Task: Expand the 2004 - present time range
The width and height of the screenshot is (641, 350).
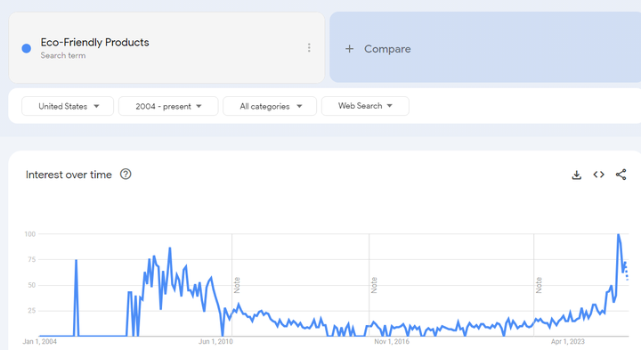Action: (x=168, y=106)
